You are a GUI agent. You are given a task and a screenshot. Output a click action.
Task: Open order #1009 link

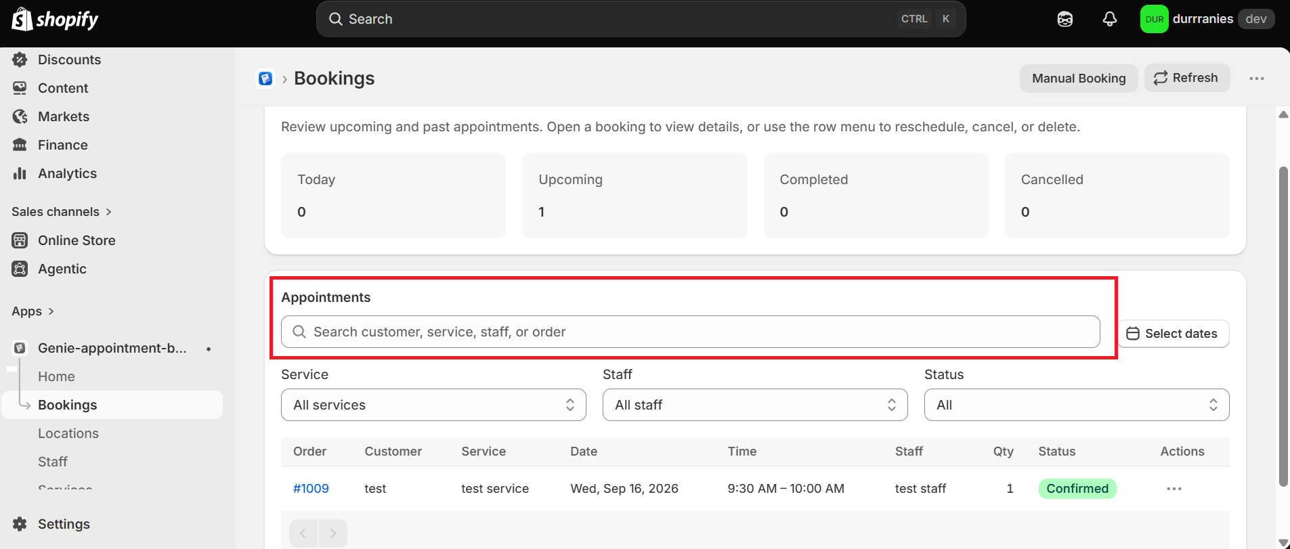tap(311, 489)
